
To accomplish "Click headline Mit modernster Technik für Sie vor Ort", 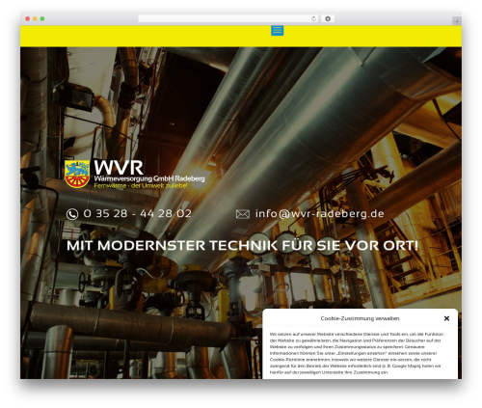I will click(x=242, y=246).
